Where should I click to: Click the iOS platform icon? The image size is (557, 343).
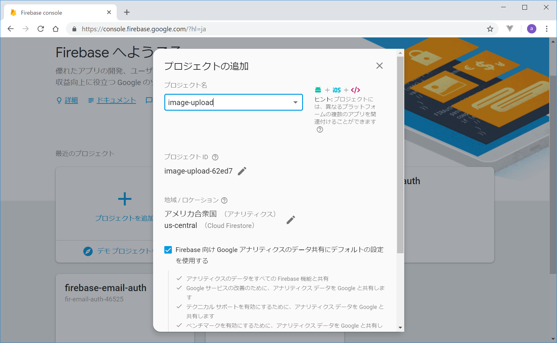coord(337,90)
